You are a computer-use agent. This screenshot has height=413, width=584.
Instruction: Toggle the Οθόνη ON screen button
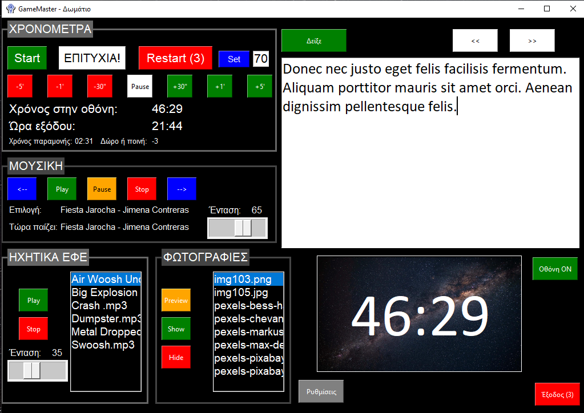pos(555,269)
